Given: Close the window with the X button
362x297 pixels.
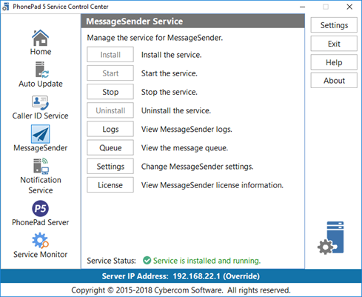Looking at the screenshot, I should (x=349, y=7).
